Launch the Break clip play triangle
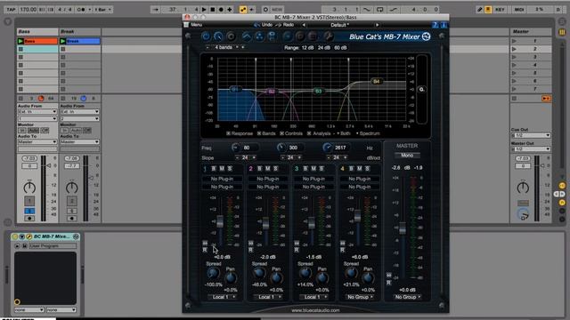This screenshot has height=320, width=570. tap(63, 41)
